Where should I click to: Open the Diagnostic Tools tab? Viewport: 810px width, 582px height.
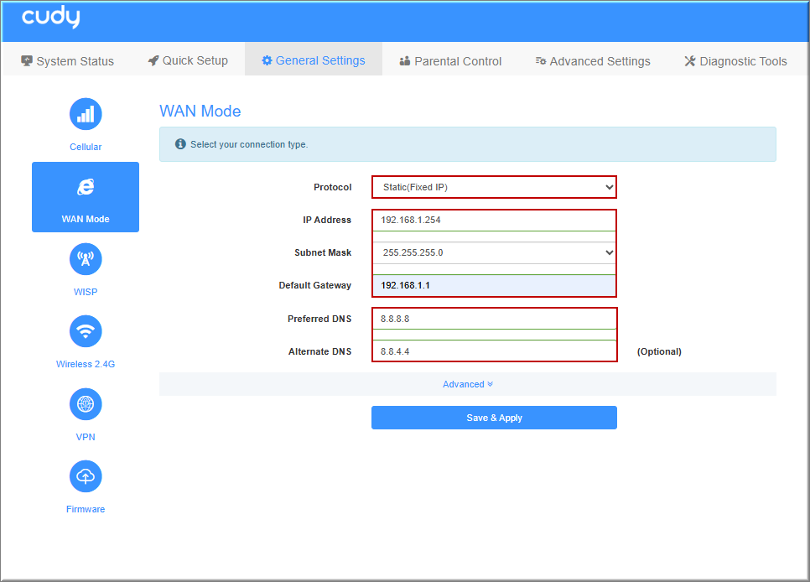pyautogui.click(x=735, y=61)
